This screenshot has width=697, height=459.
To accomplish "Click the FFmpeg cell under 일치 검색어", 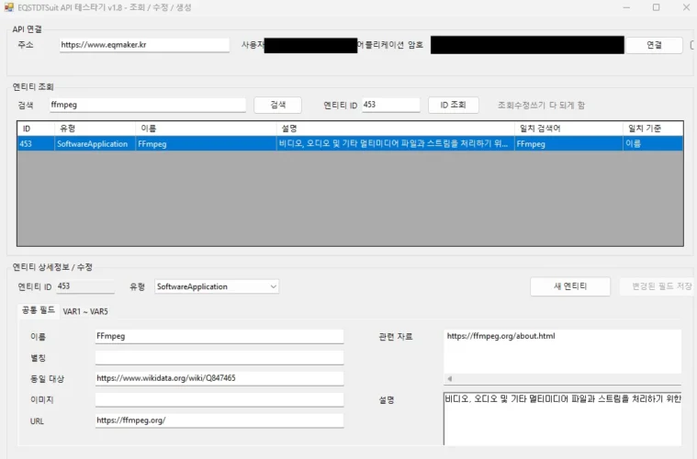I will [569, 143].
